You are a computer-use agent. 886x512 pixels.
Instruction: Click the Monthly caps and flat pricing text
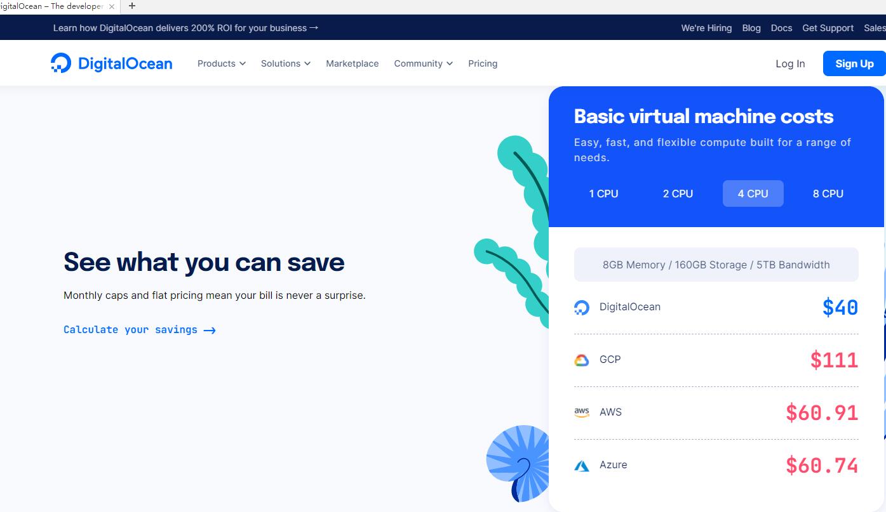[x=215, y=295]
